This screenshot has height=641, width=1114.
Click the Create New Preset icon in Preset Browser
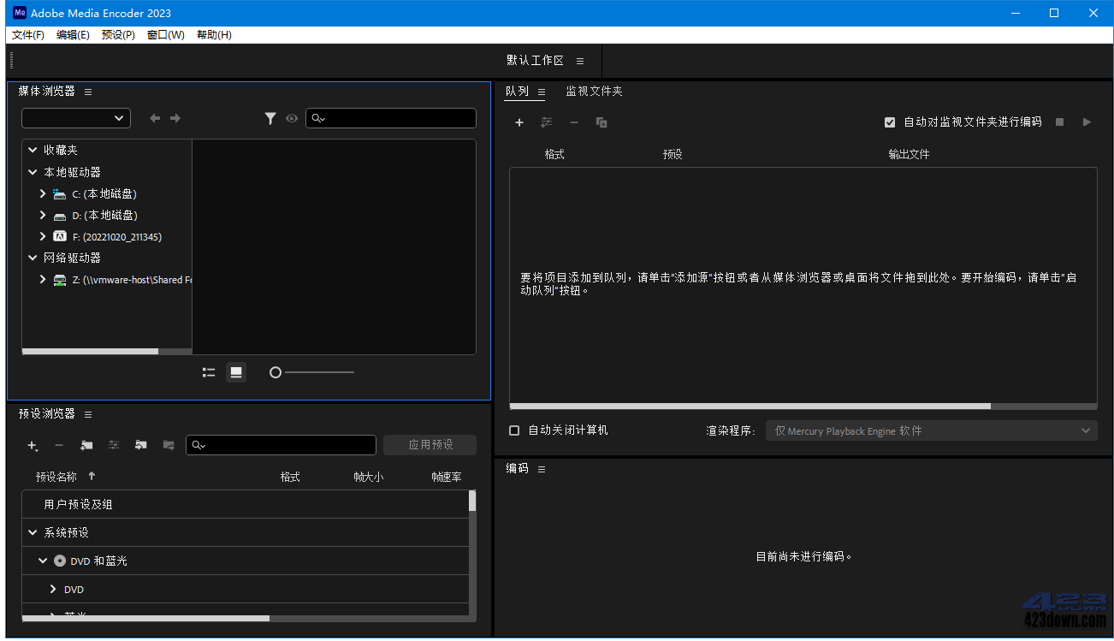click(33, 445)
